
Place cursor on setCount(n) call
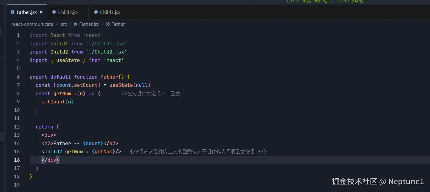(x=57, y=102)
